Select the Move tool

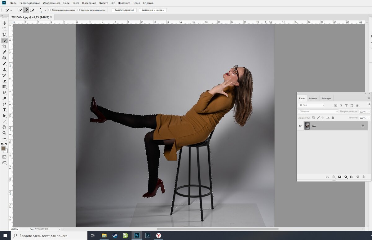[x=4, y=23]
